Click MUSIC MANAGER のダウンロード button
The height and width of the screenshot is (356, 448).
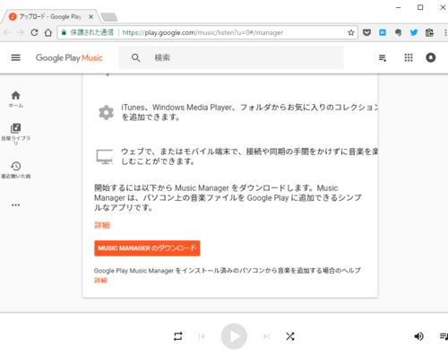[147, 248]
